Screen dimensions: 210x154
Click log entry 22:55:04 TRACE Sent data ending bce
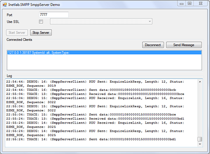[91, 115]
